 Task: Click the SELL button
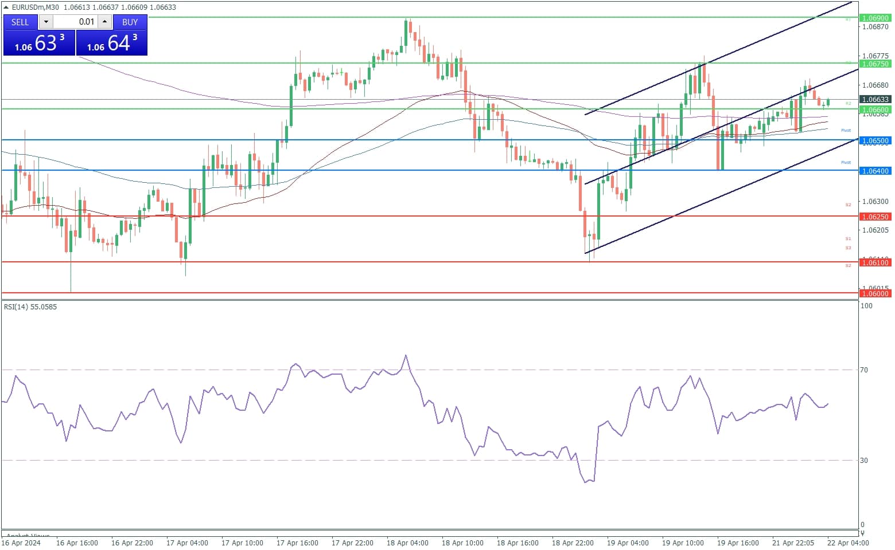(20, 22)
